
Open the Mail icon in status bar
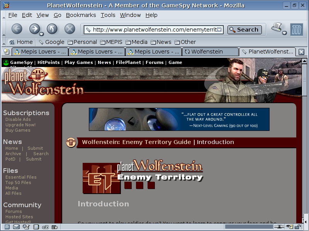tap(16, 227)
